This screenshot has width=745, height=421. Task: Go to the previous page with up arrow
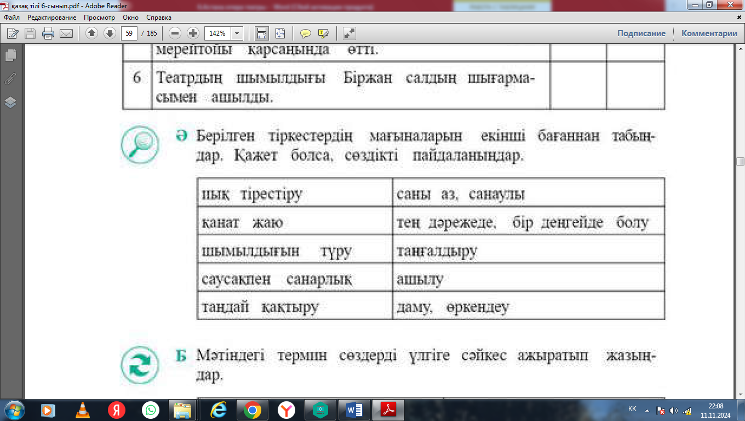[x=91, y=33]
